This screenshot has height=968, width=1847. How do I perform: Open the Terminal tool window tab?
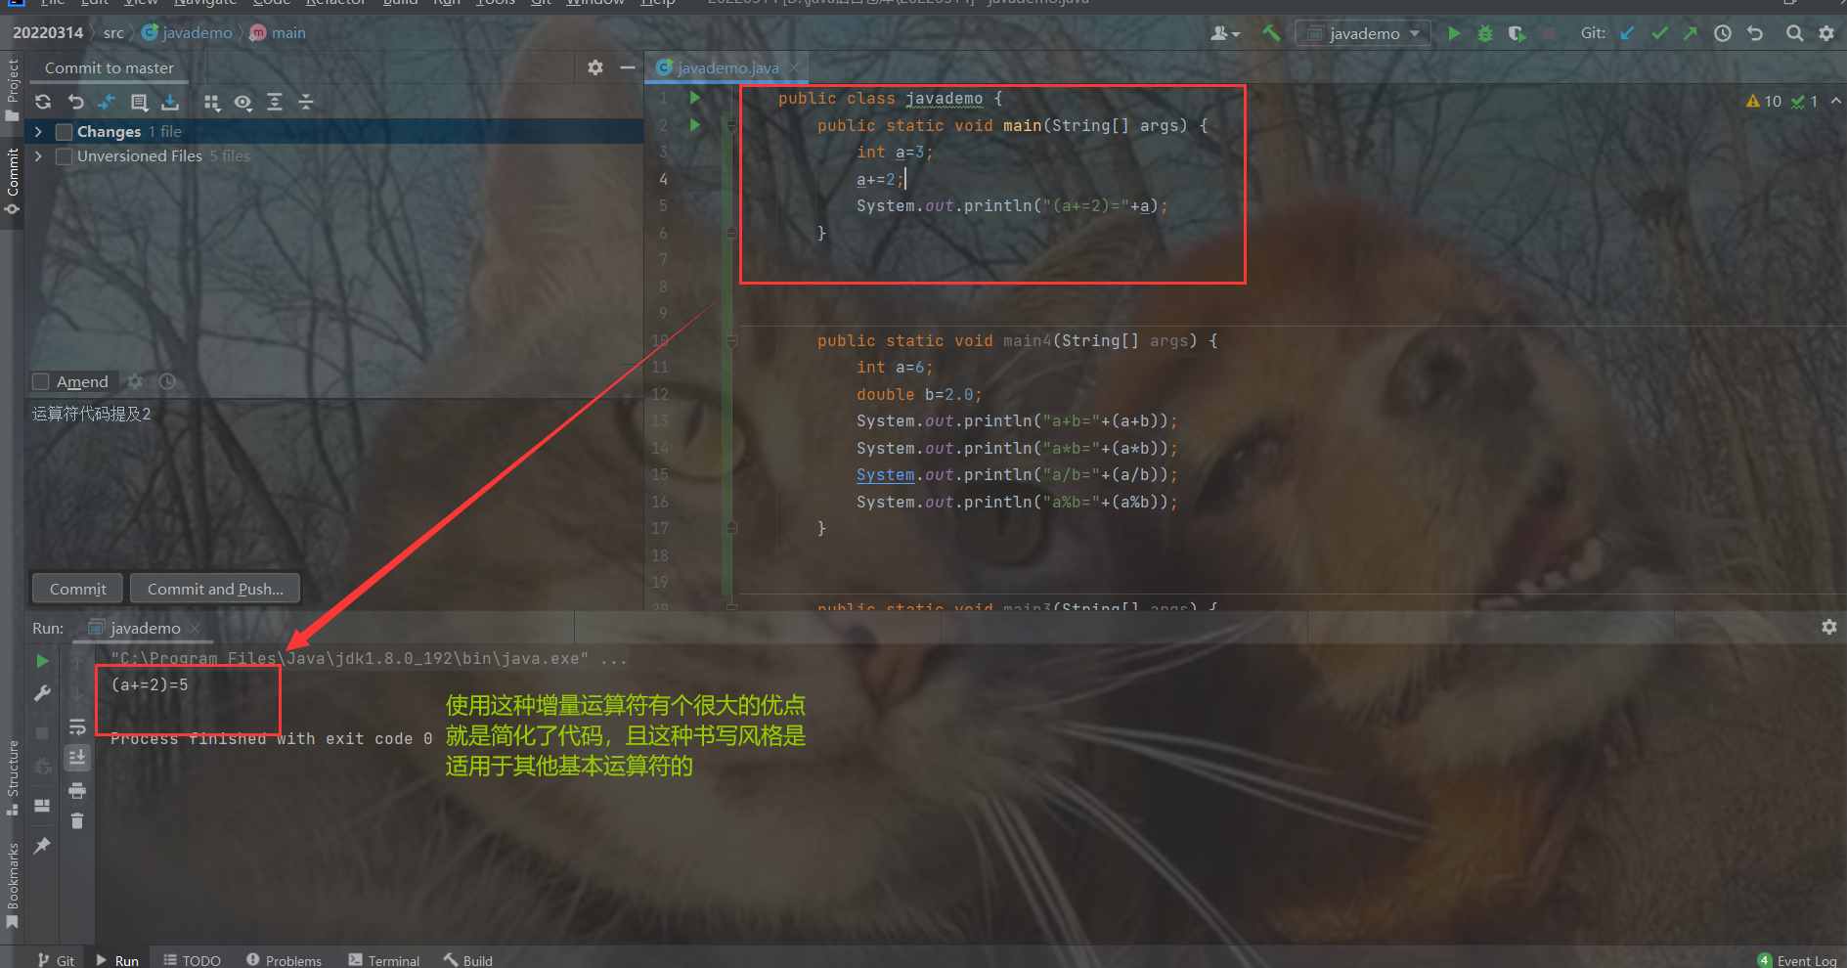[383, 960]
